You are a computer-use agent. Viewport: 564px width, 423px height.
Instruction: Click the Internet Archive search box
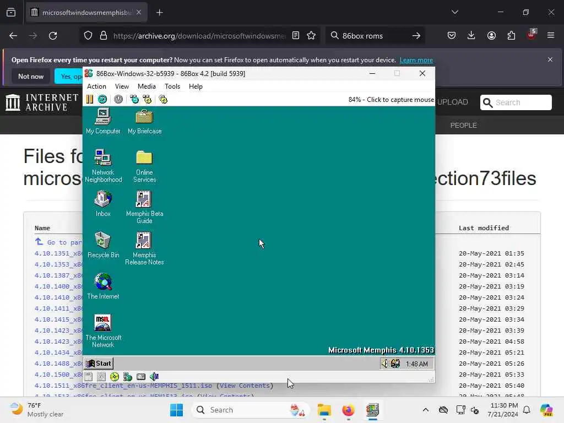point(516,102)
